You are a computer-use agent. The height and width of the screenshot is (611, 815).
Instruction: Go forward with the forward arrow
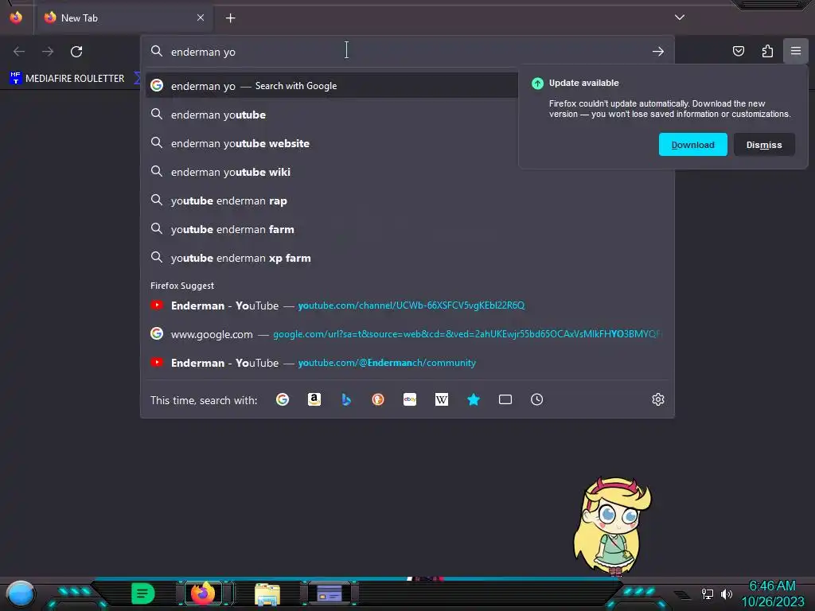(48, 52)
